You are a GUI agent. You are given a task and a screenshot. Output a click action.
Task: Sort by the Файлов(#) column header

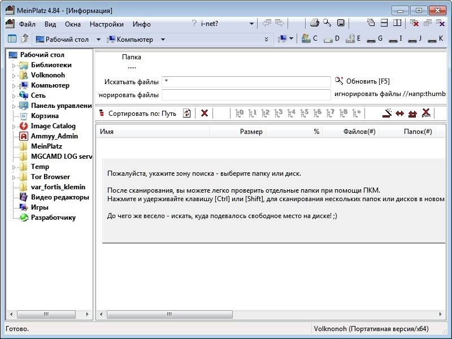coord(350,132)
